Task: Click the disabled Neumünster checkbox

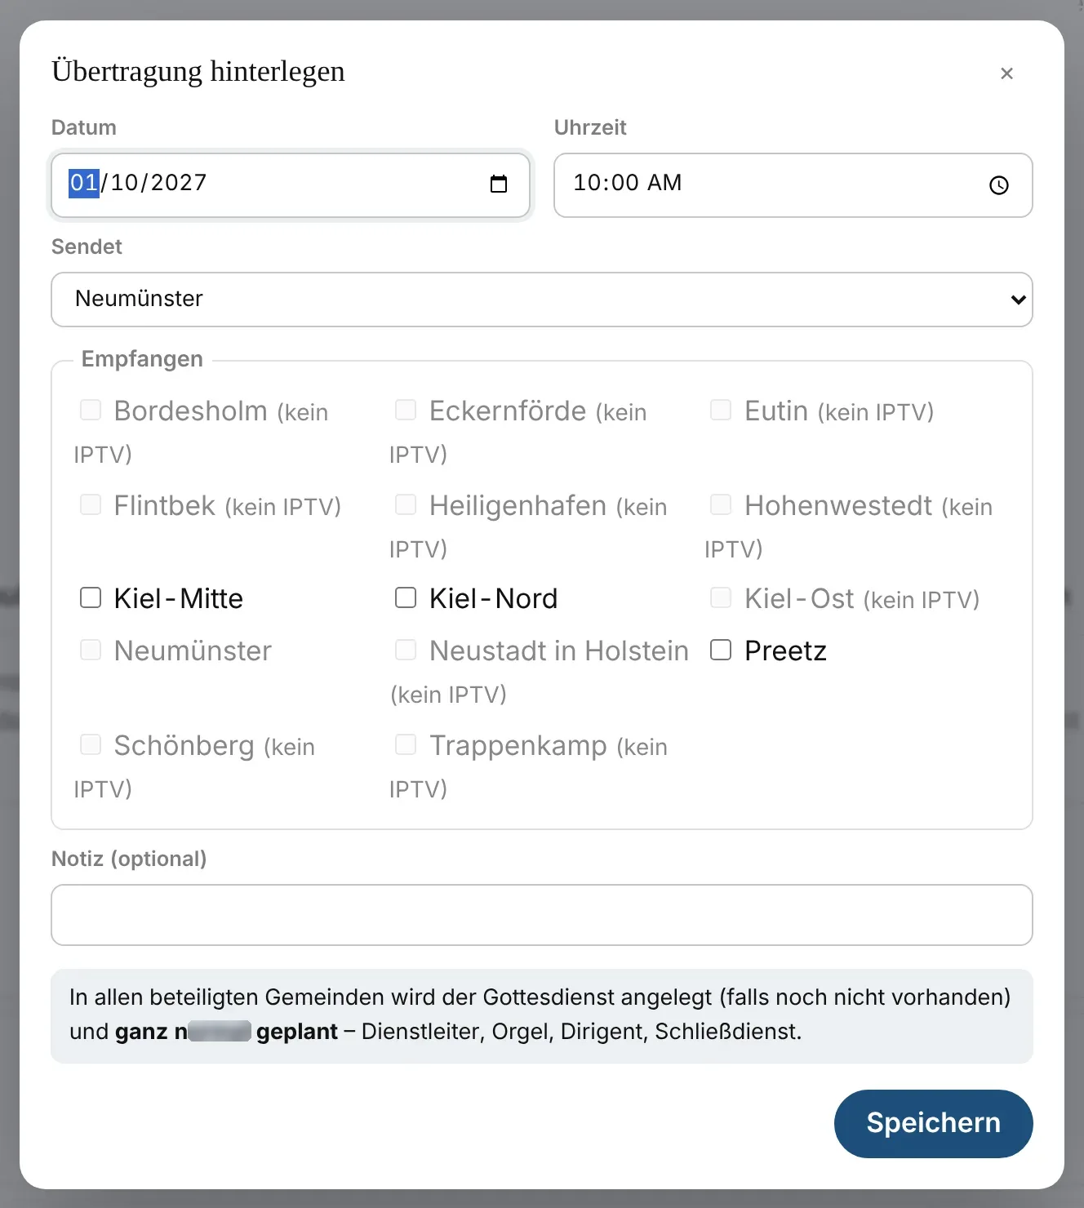Action: [91, 650]
